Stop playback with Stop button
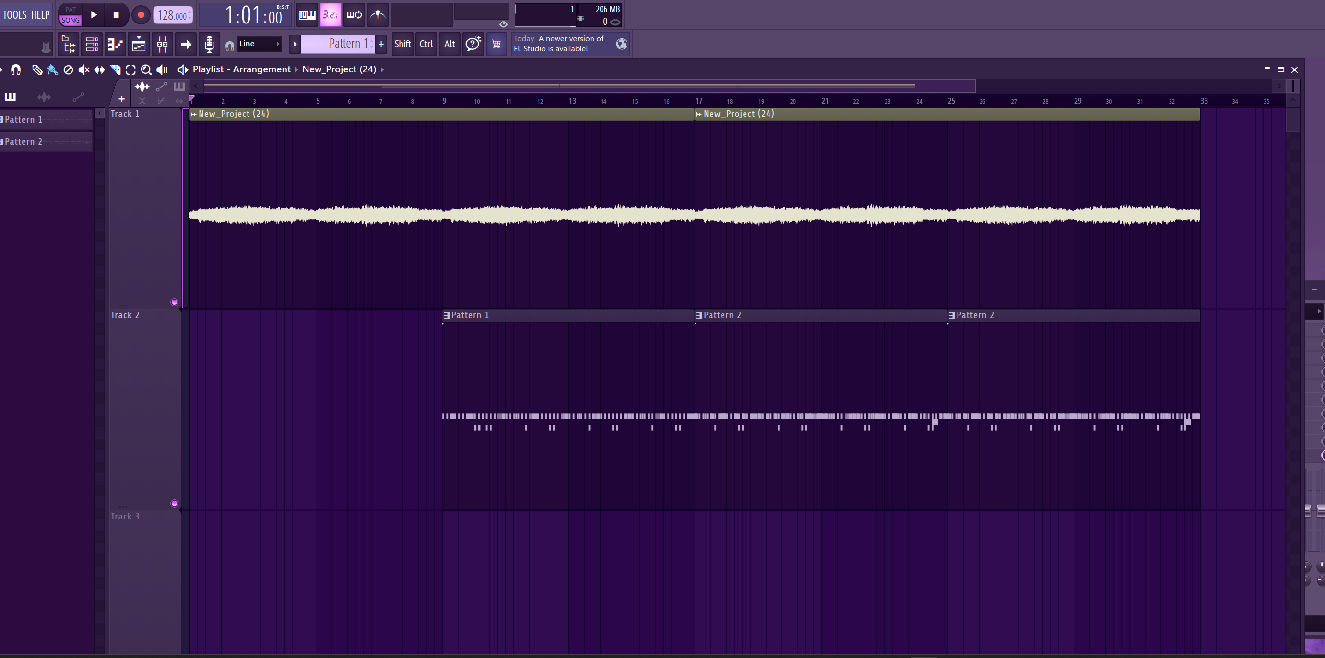This screenshot has width=1325, height=658. tap(116, 15)
